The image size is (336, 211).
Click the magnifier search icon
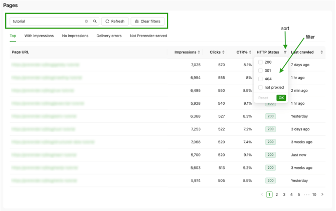(95, 21)
